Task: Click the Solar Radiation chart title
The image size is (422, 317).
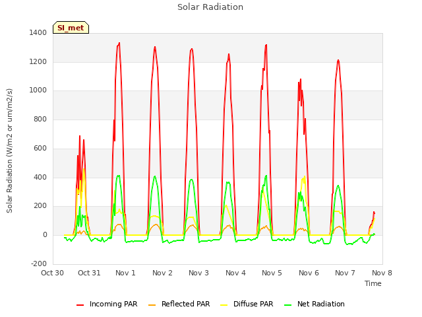Action: (x=210, y=7)
